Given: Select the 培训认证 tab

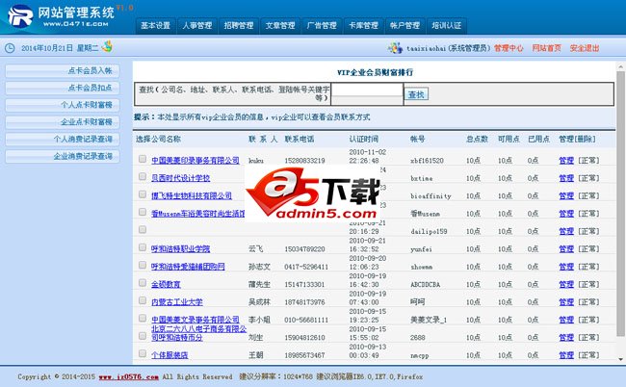Looking at the screenshot, I should coord(446,26).
